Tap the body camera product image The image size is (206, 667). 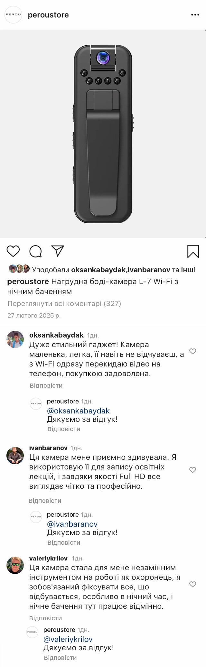pyautogui.click(x=103, y=134)
